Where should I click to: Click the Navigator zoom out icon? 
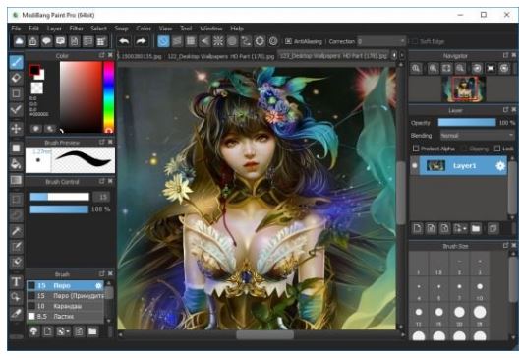tap(460, 68)
